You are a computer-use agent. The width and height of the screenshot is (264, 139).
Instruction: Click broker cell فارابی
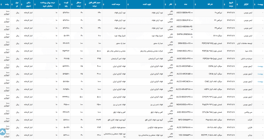click(x=250, y=128)
